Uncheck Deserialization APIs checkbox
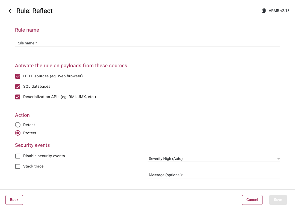295x210 pixels. point(18,97)
